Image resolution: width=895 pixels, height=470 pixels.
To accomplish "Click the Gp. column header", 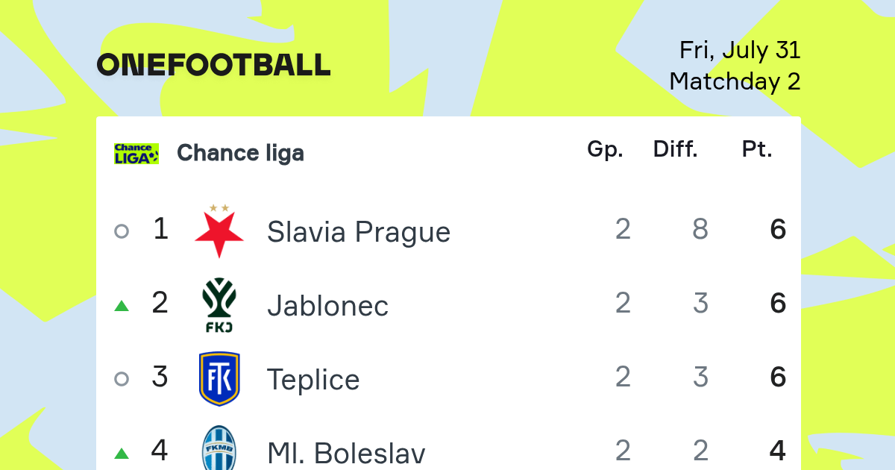I will [x=605, y=150].
